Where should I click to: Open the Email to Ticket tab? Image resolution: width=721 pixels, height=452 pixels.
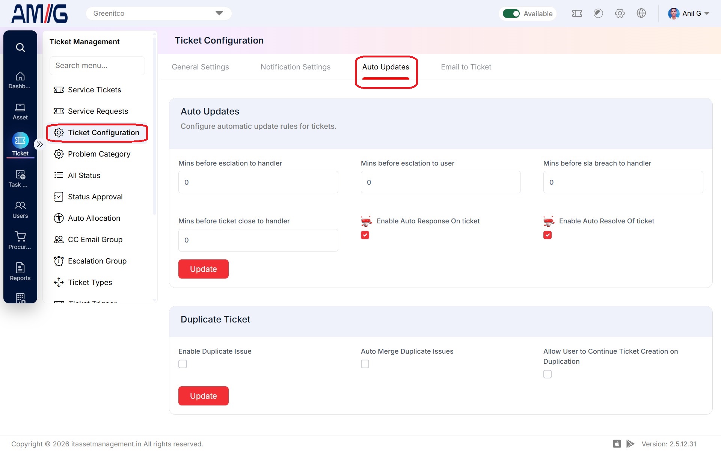click(x=466, y=67)
